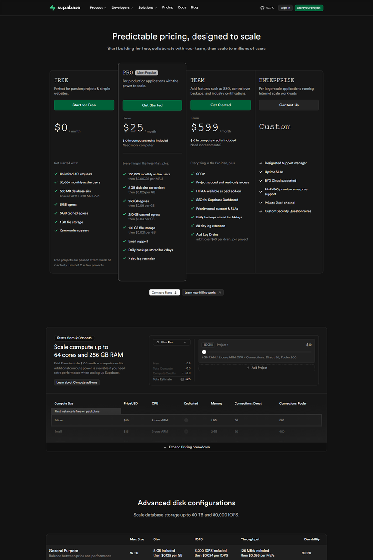Click the Dedicated indicator in the Micro row
This screenshot has height=560, width=373.
tap(186, 420)
